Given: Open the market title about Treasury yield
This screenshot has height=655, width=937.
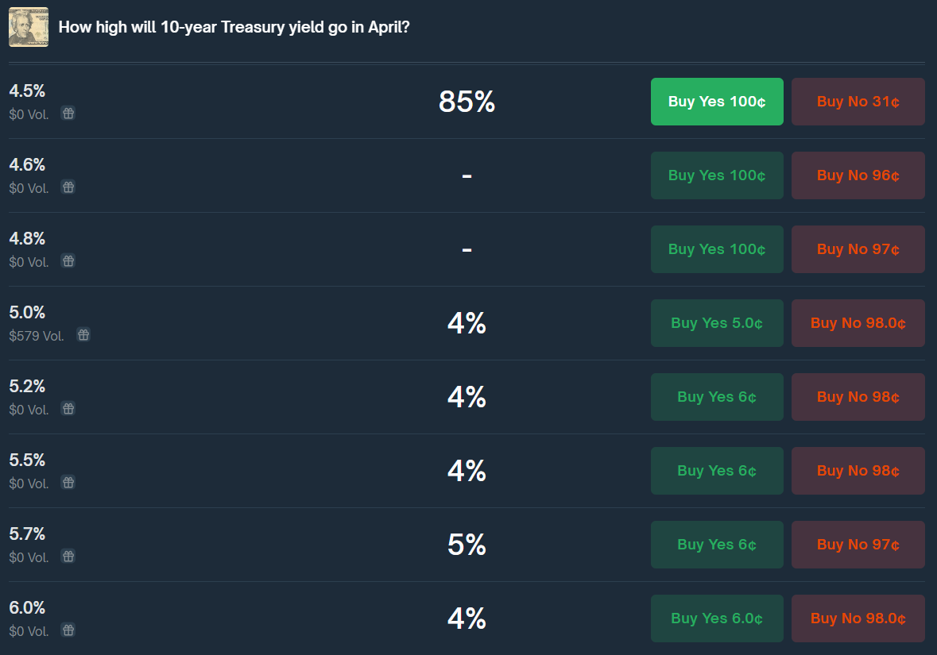Looking at the screenshot, I should point(234,28).
